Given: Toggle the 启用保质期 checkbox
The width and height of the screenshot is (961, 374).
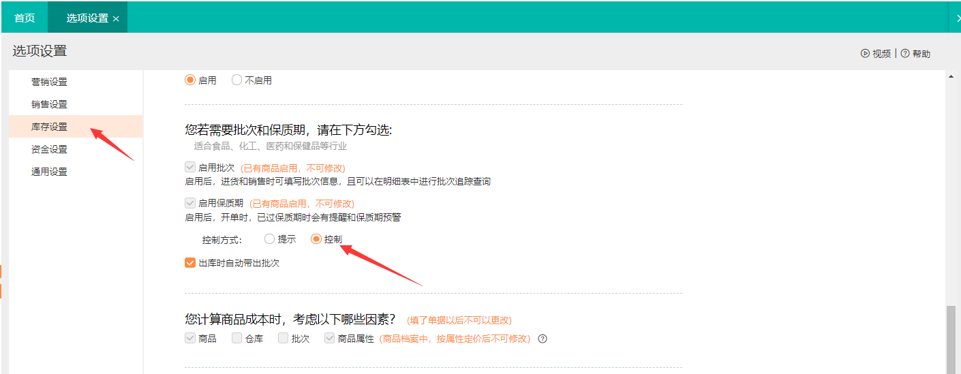Looking at the screenshot, I should point(190,203).
